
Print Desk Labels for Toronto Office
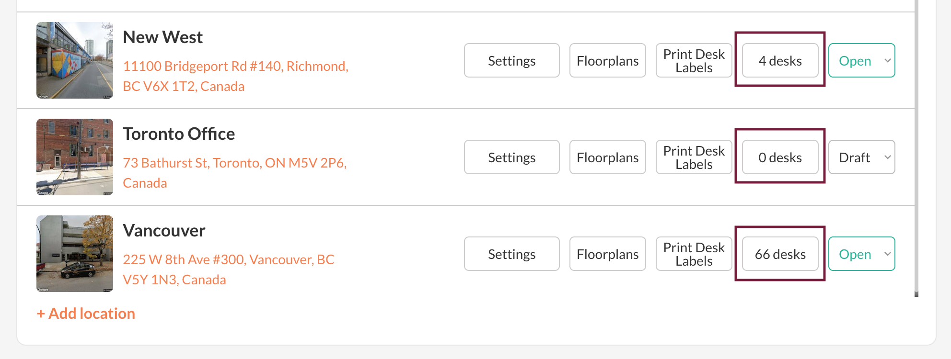694,157
